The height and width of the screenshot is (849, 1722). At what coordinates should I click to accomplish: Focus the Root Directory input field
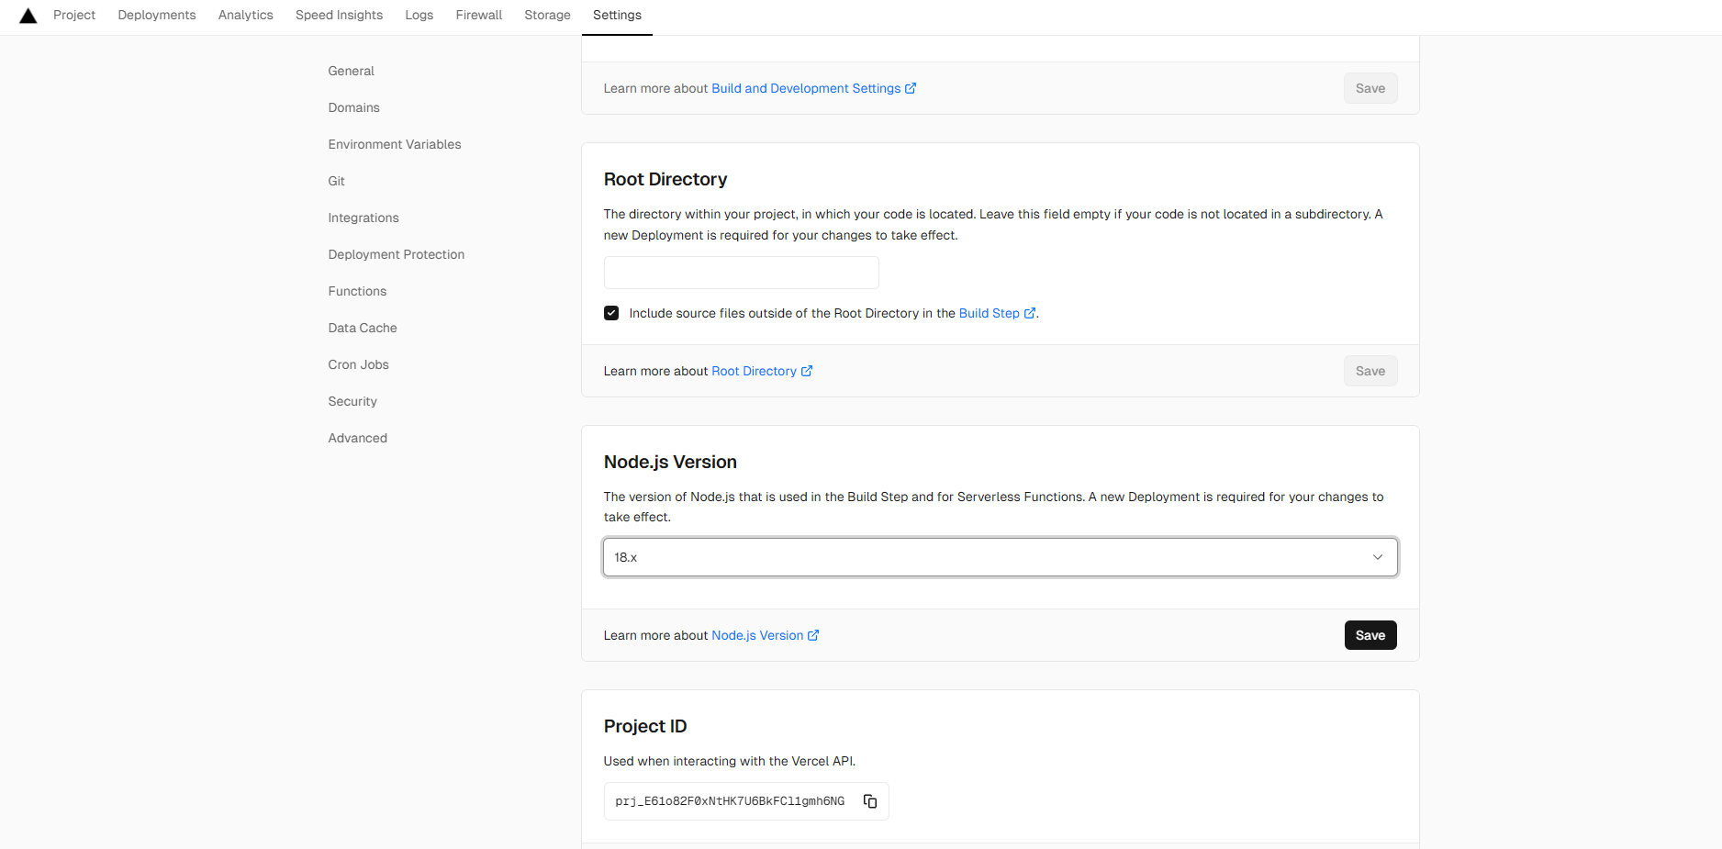tap(741, 273)
